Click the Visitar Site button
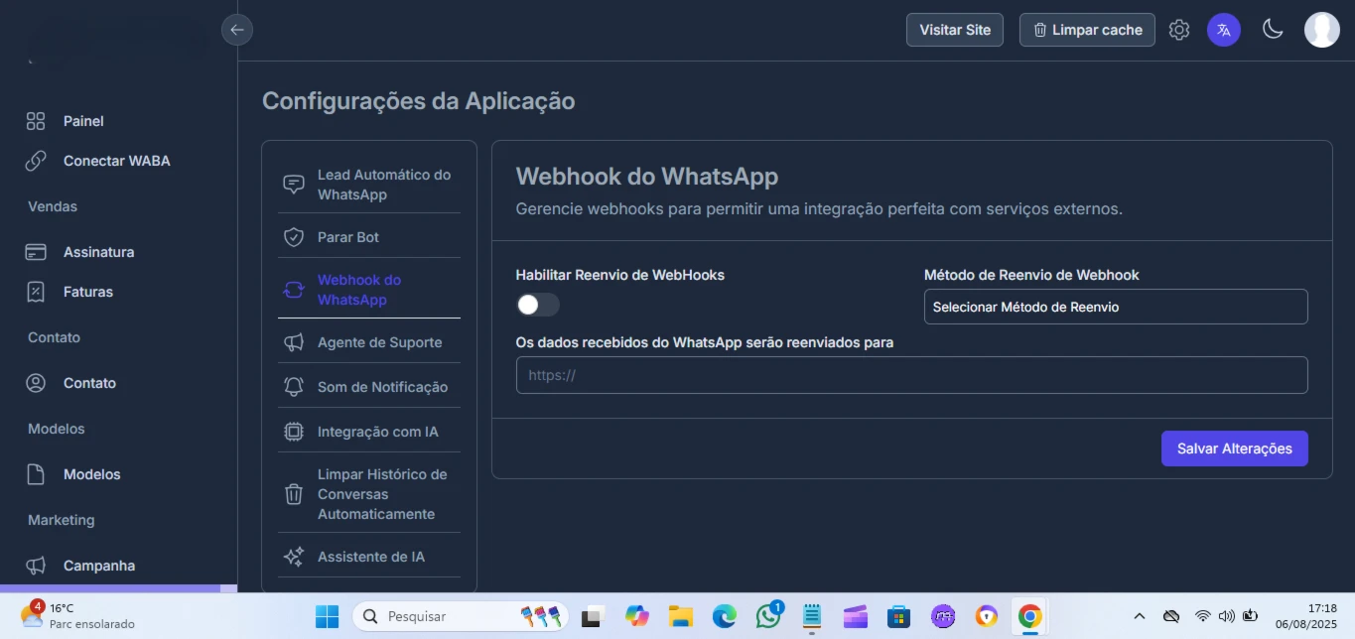Screen dimensions: 1355x639 [x=955, y=30]
